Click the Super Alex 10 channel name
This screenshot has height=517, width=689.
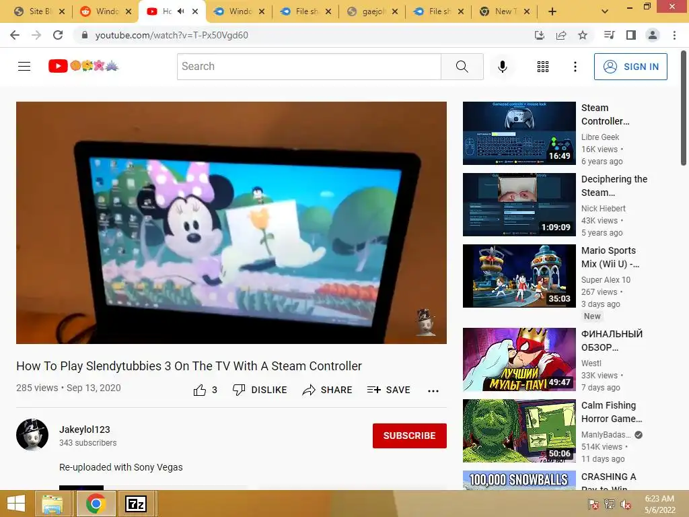pos(606,279)
